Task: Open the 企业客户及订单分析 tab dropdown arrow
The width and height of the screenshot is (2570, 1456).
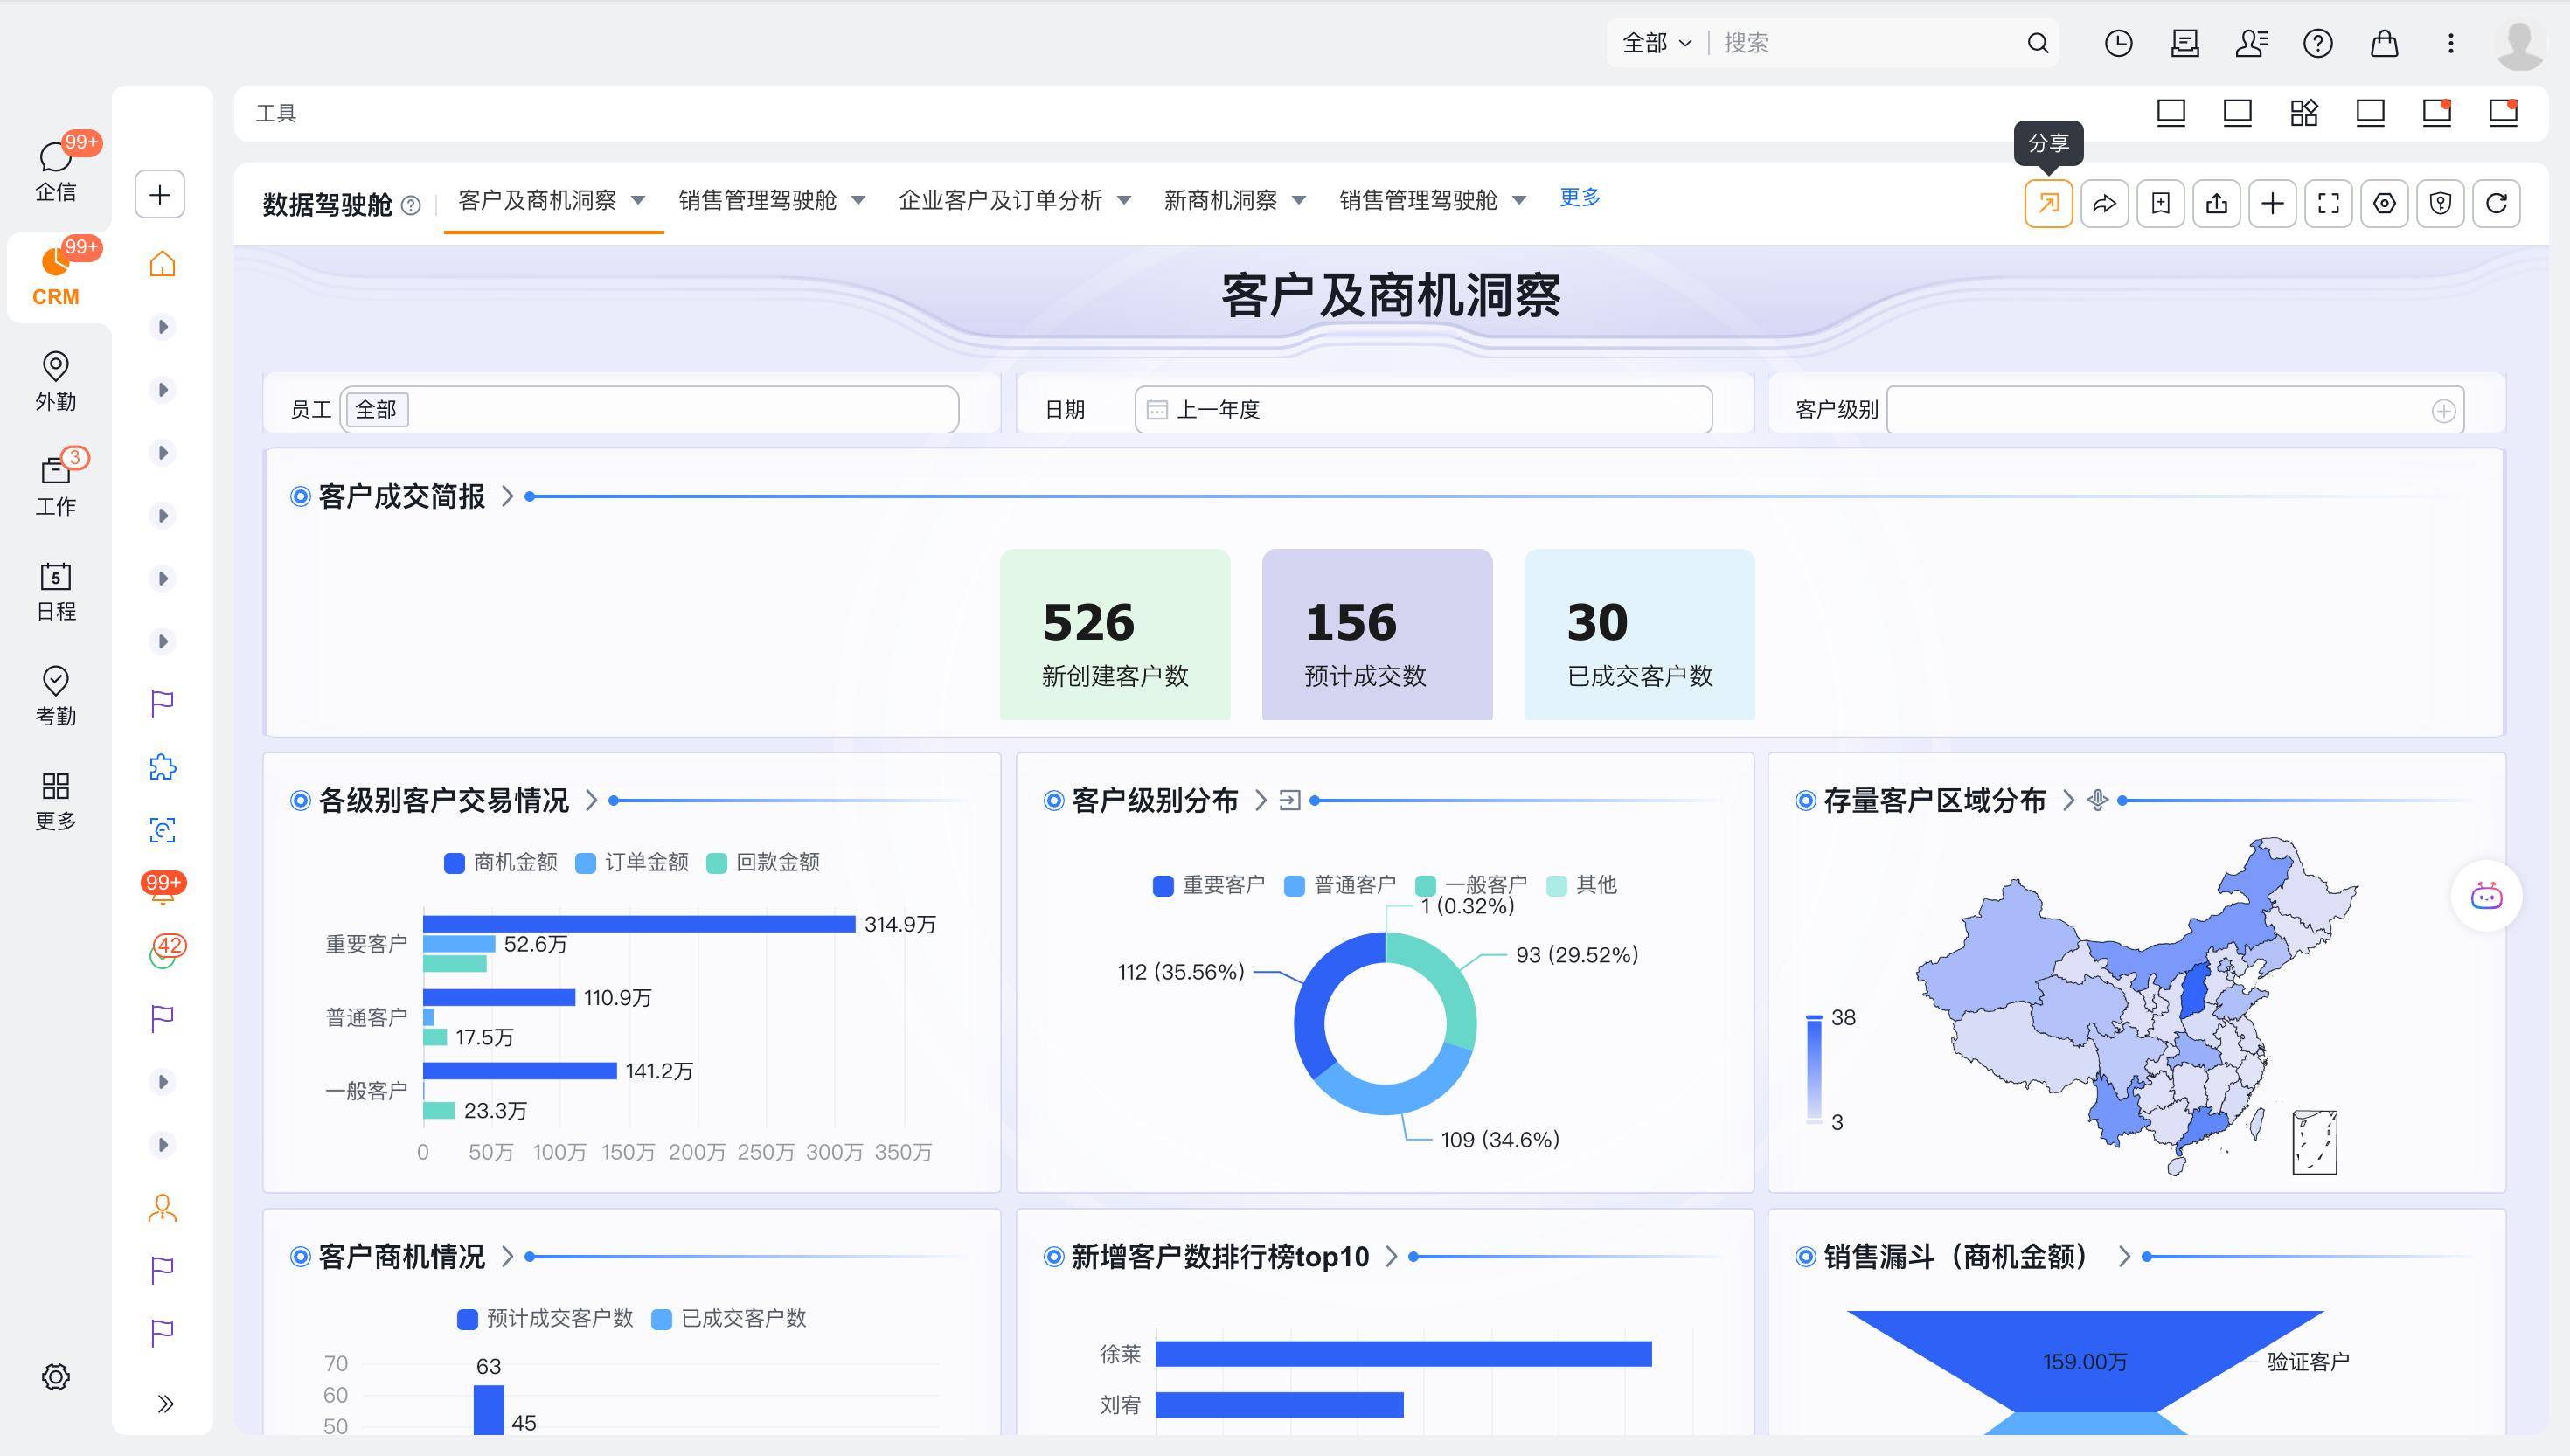Action: pyautogui.click(x=1124, y=200)
